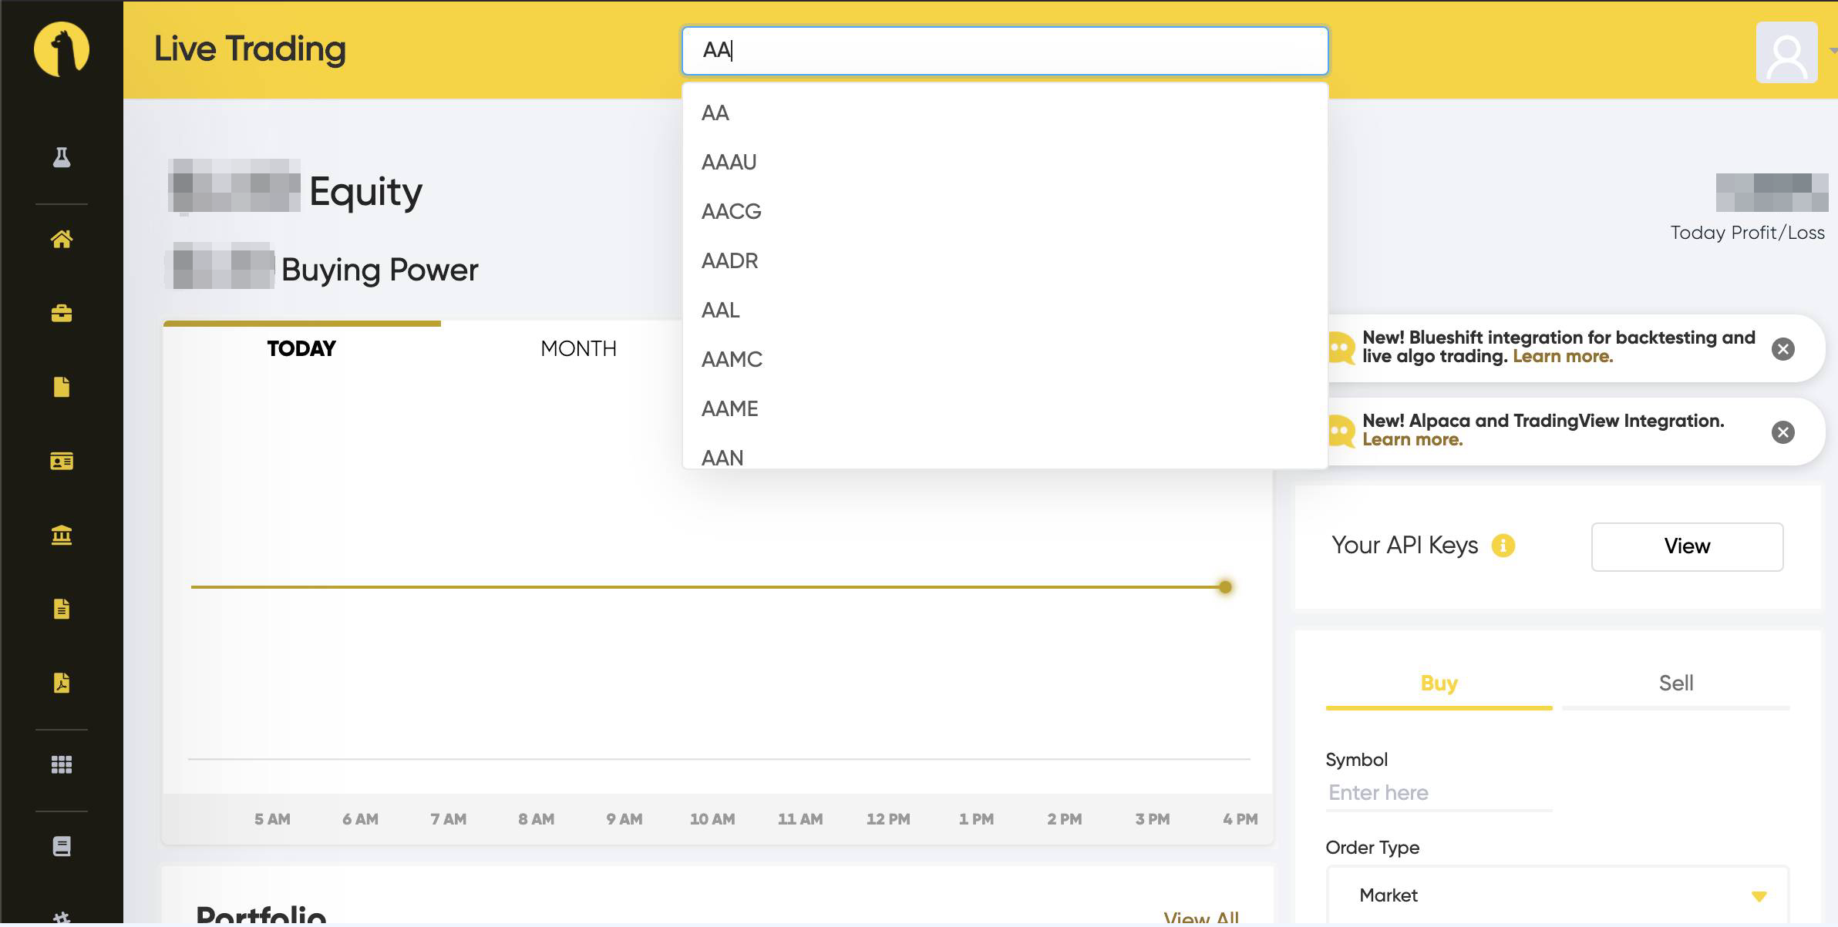The width and height of the screenshot is (1838, 927).
Task: Close the TradingView integration notification
Action: tap(1782, 432)
